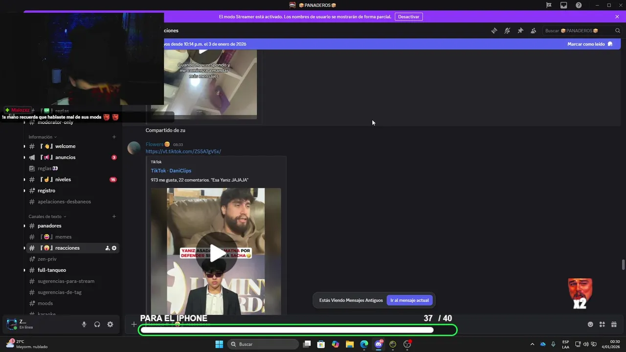Open the Threads icon in channel header
The height and width of the screenshot is (352, 626).
pos(494,31)
